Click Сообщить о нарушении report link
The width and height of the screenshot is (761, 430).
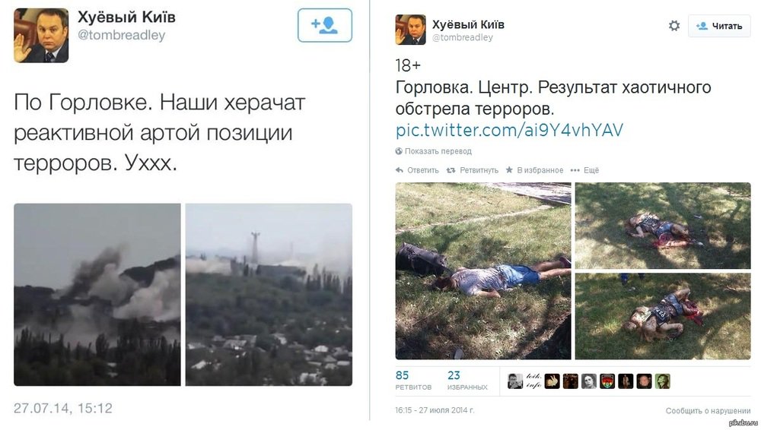(708, 410)
